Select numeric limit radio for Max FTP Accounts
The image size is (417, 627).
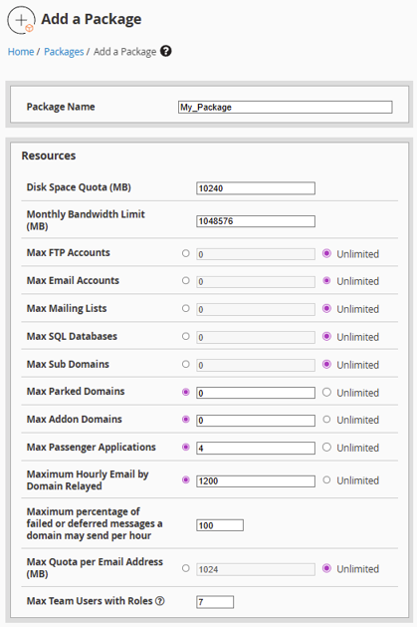(x=185, y=253)
